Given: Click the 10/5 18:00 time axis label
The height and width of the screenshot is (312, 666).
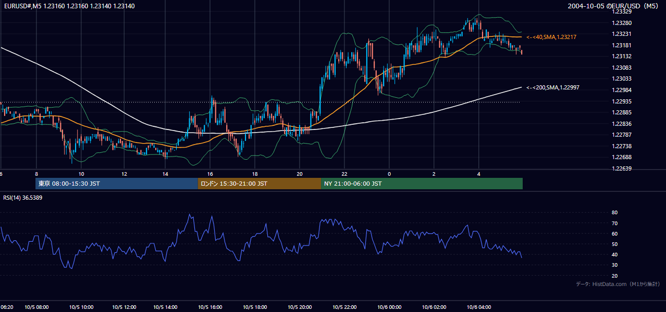Looking at the screenshot, I should pos(256,307).
